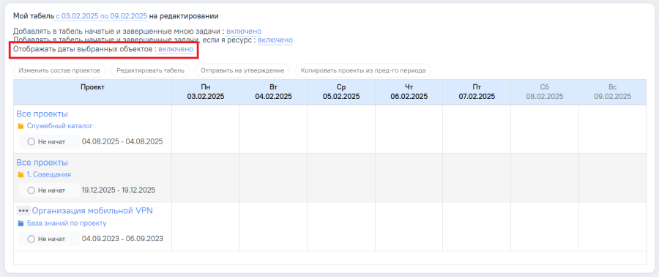Click Monday cell in the Служебный каталог row

coord(206,129)
